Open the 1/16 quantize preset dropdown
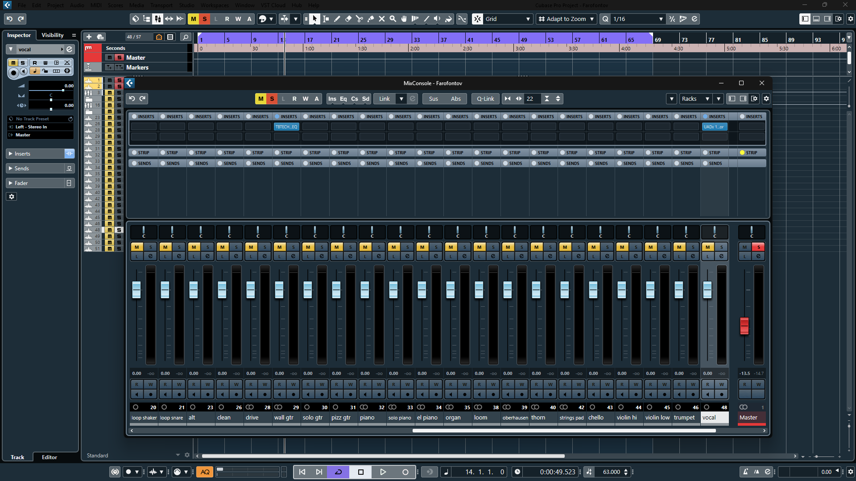Image resolution: width=856 pixels, height=481 pixels. coord(637,19)
